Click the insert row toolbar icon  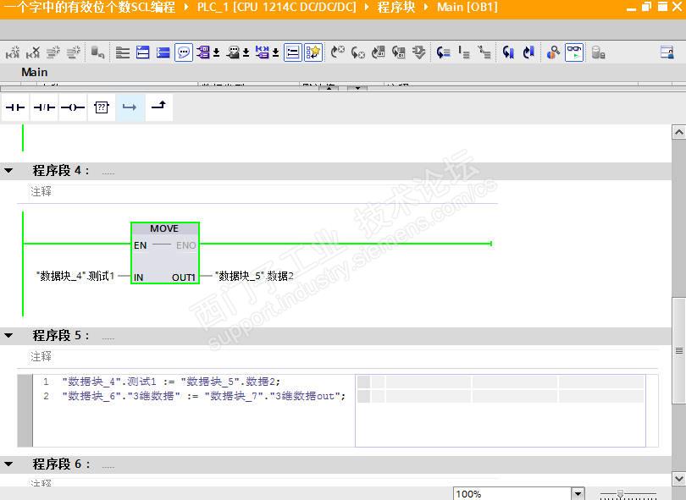pyautogui.click(x=53, y=52)
